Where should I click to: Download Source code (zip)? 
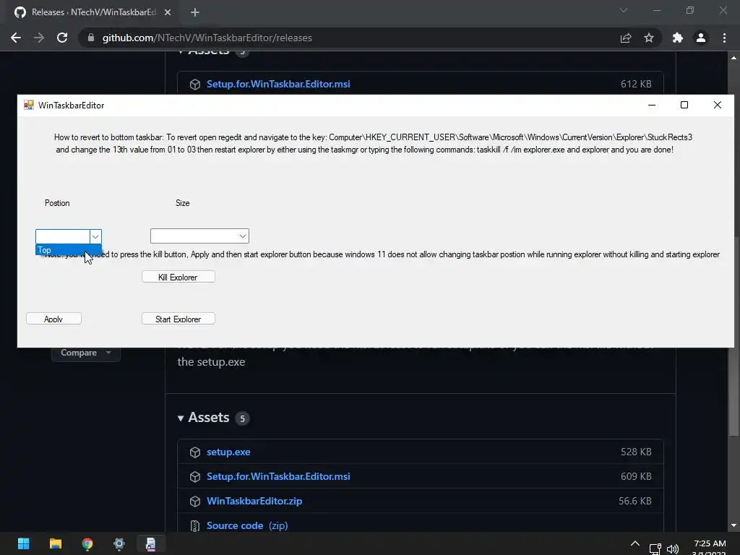(x=247, y=525)
